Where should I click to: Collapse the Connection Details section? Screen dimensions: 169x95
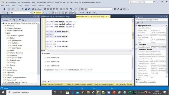click(136, 49)
